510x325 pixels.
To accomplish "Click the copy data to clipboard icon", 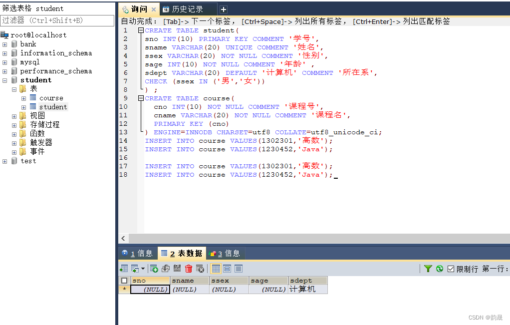I will 135,269.
